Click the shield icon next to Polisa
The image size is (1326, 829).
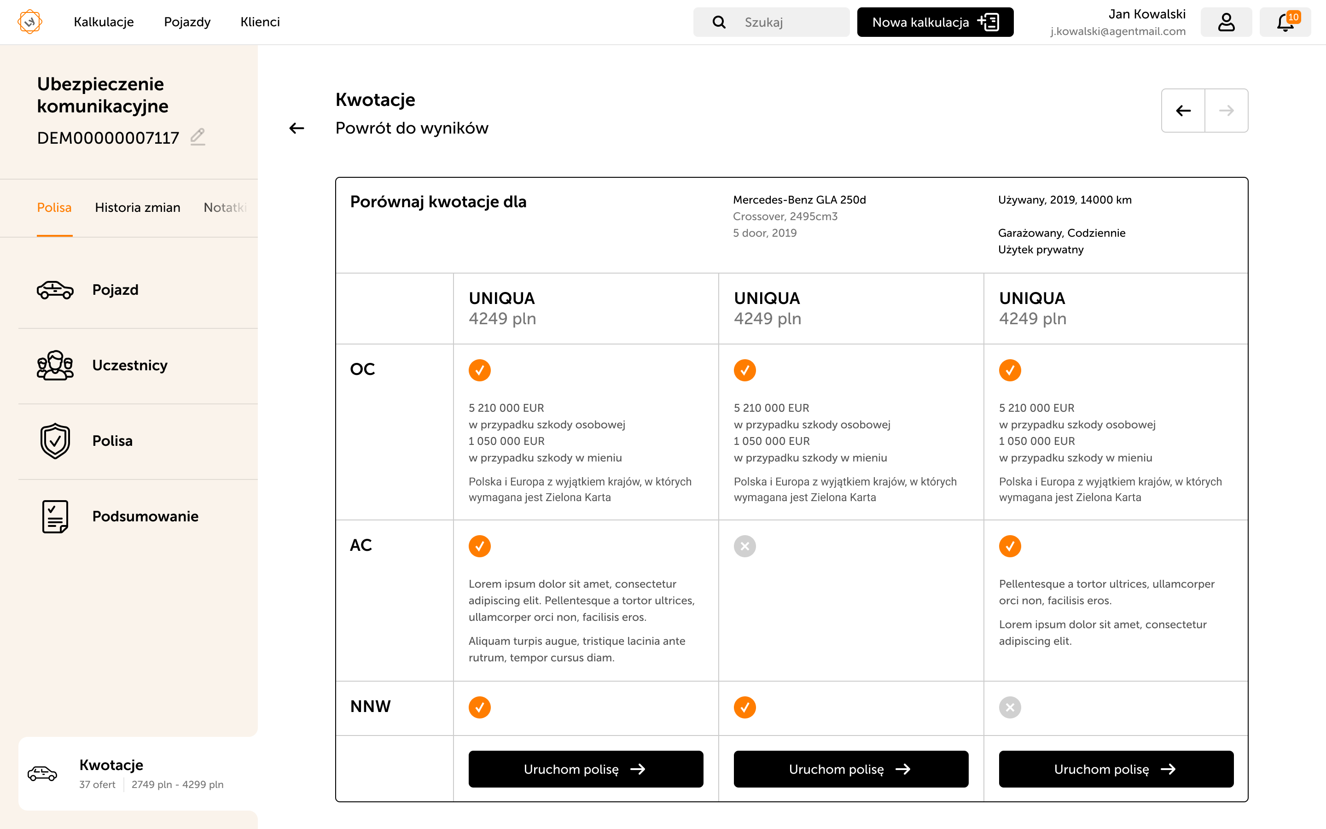[x=55, y=441]
